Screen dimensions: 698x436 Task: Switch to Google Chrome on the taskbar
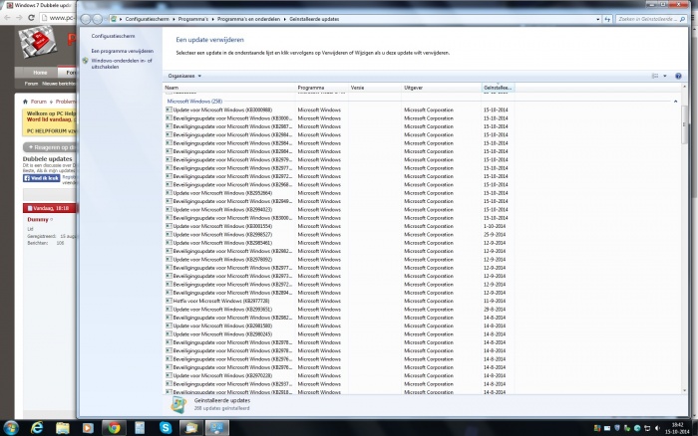pyautogui.click(x=114, y=428)
